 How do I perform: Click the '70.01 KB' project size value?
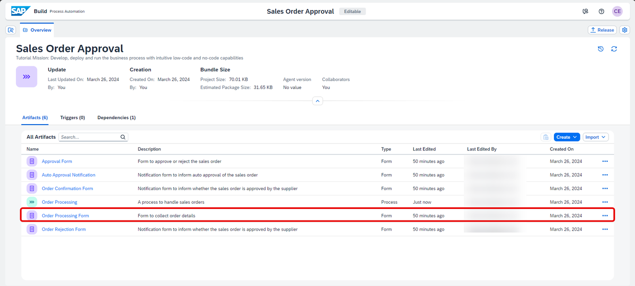pos(239,80)
